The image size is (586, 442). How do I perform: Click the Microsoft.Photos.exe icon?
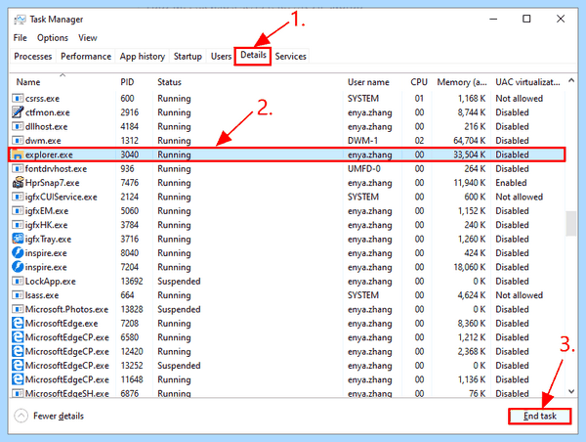coord(18,310)
